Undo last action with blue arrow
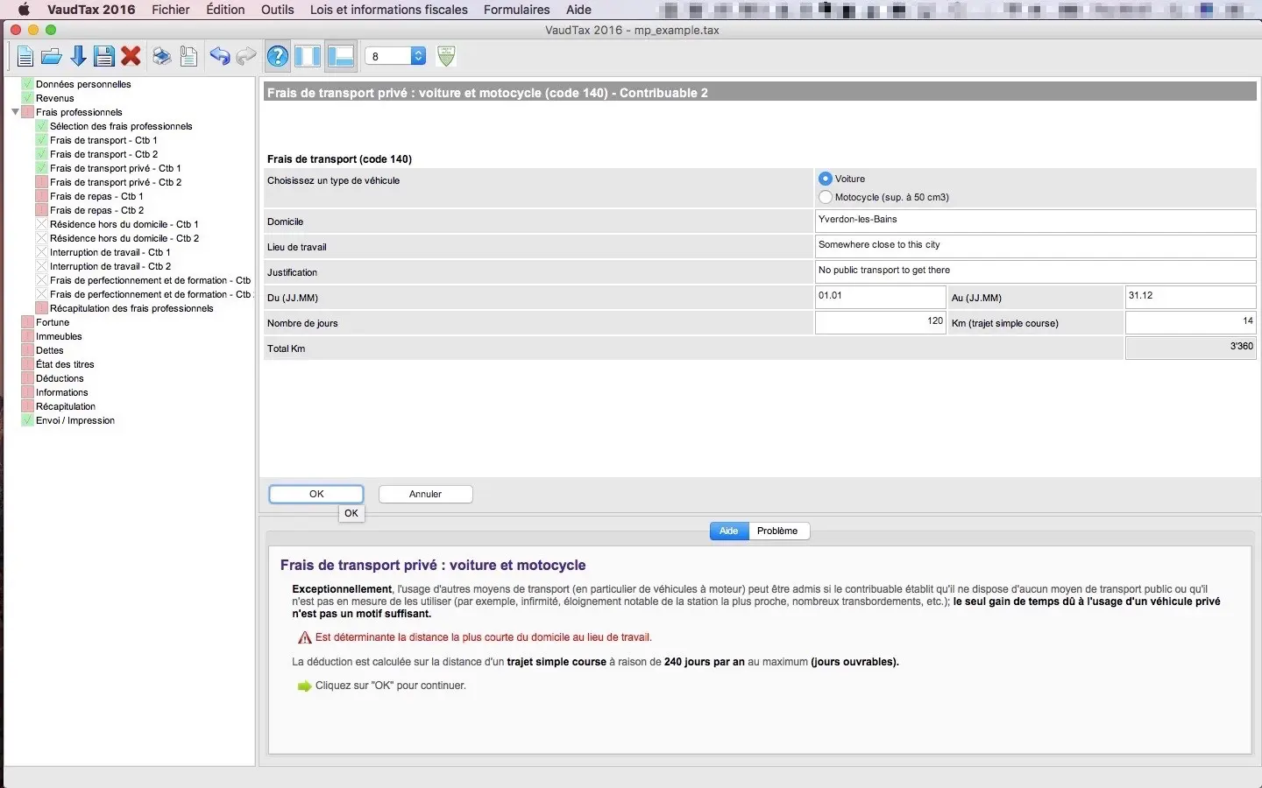1262x788 pixels. pyautogui.click(x=219, y=57)
